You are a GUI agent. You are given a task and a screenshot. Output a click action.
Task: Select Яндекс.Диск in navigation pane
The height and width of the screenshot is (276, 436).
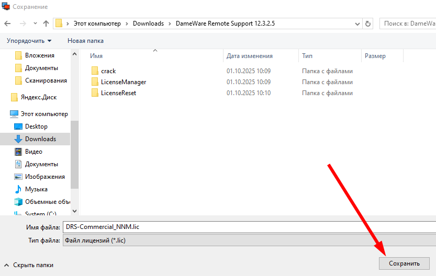tap(39, 97)
